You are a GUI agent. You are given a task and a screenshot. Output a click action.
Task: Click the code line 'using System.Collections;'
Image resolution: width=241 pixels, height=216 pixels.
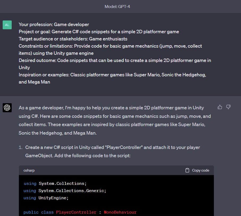[55, 184]
